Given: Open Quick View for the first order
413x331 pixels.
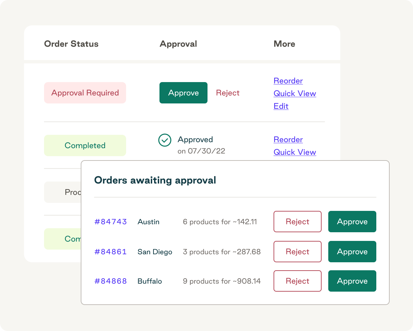Looking at the screenshot, I should click(x=295, y=93).
